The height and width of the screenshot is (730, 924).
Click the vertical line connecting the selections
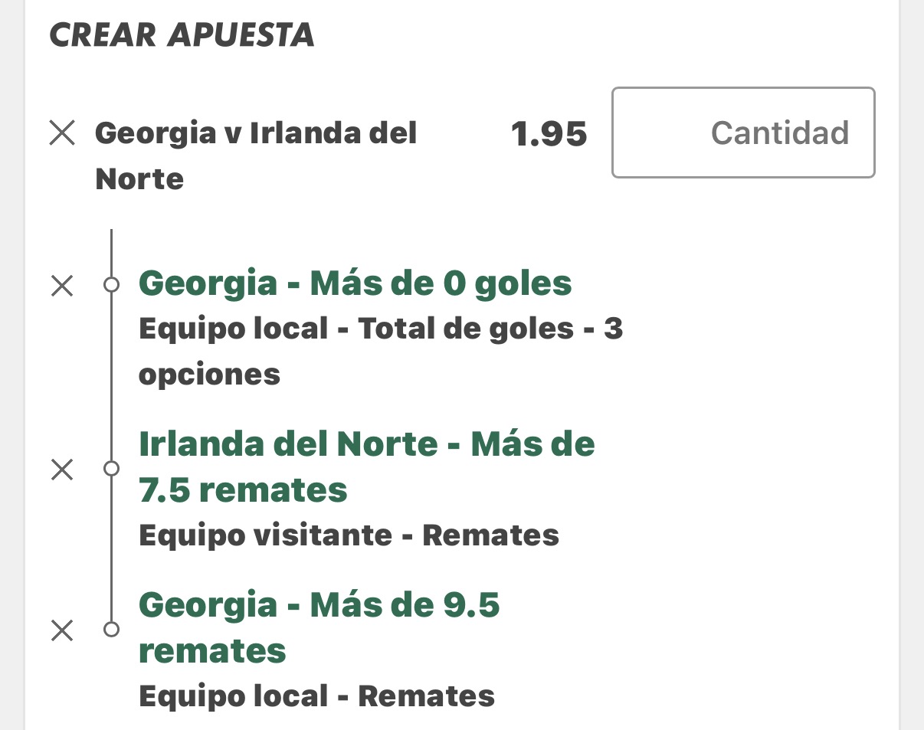112,375
